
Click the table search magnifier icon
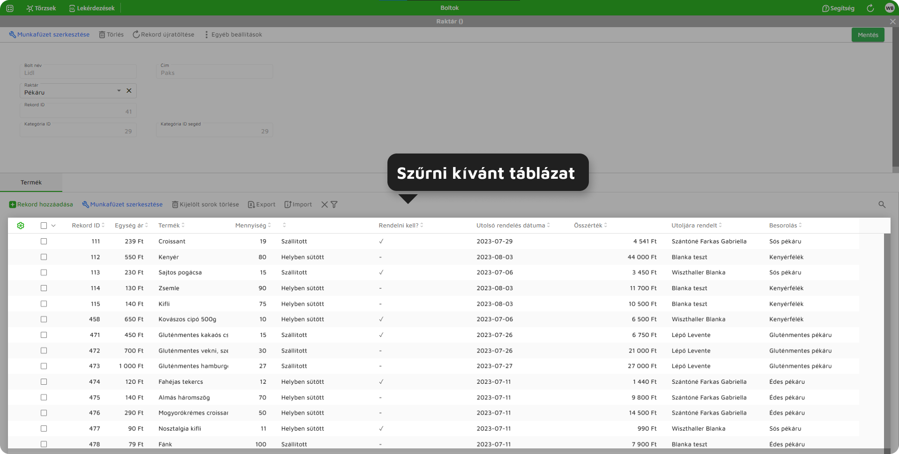882,205
